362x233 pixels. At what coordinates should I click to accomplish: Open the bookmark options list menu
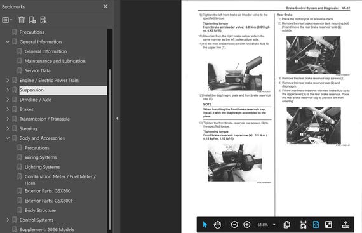pyautogui.click(x=7, y=20)
